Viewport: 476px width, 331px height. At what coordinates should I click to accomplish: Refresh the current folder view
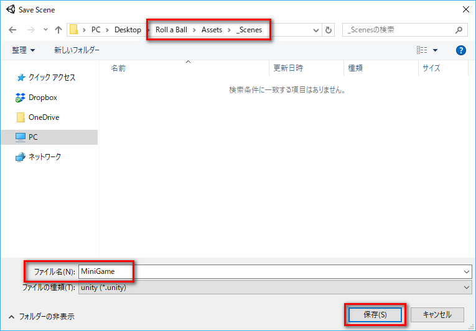pyautogui.click(x=328, y=30)
